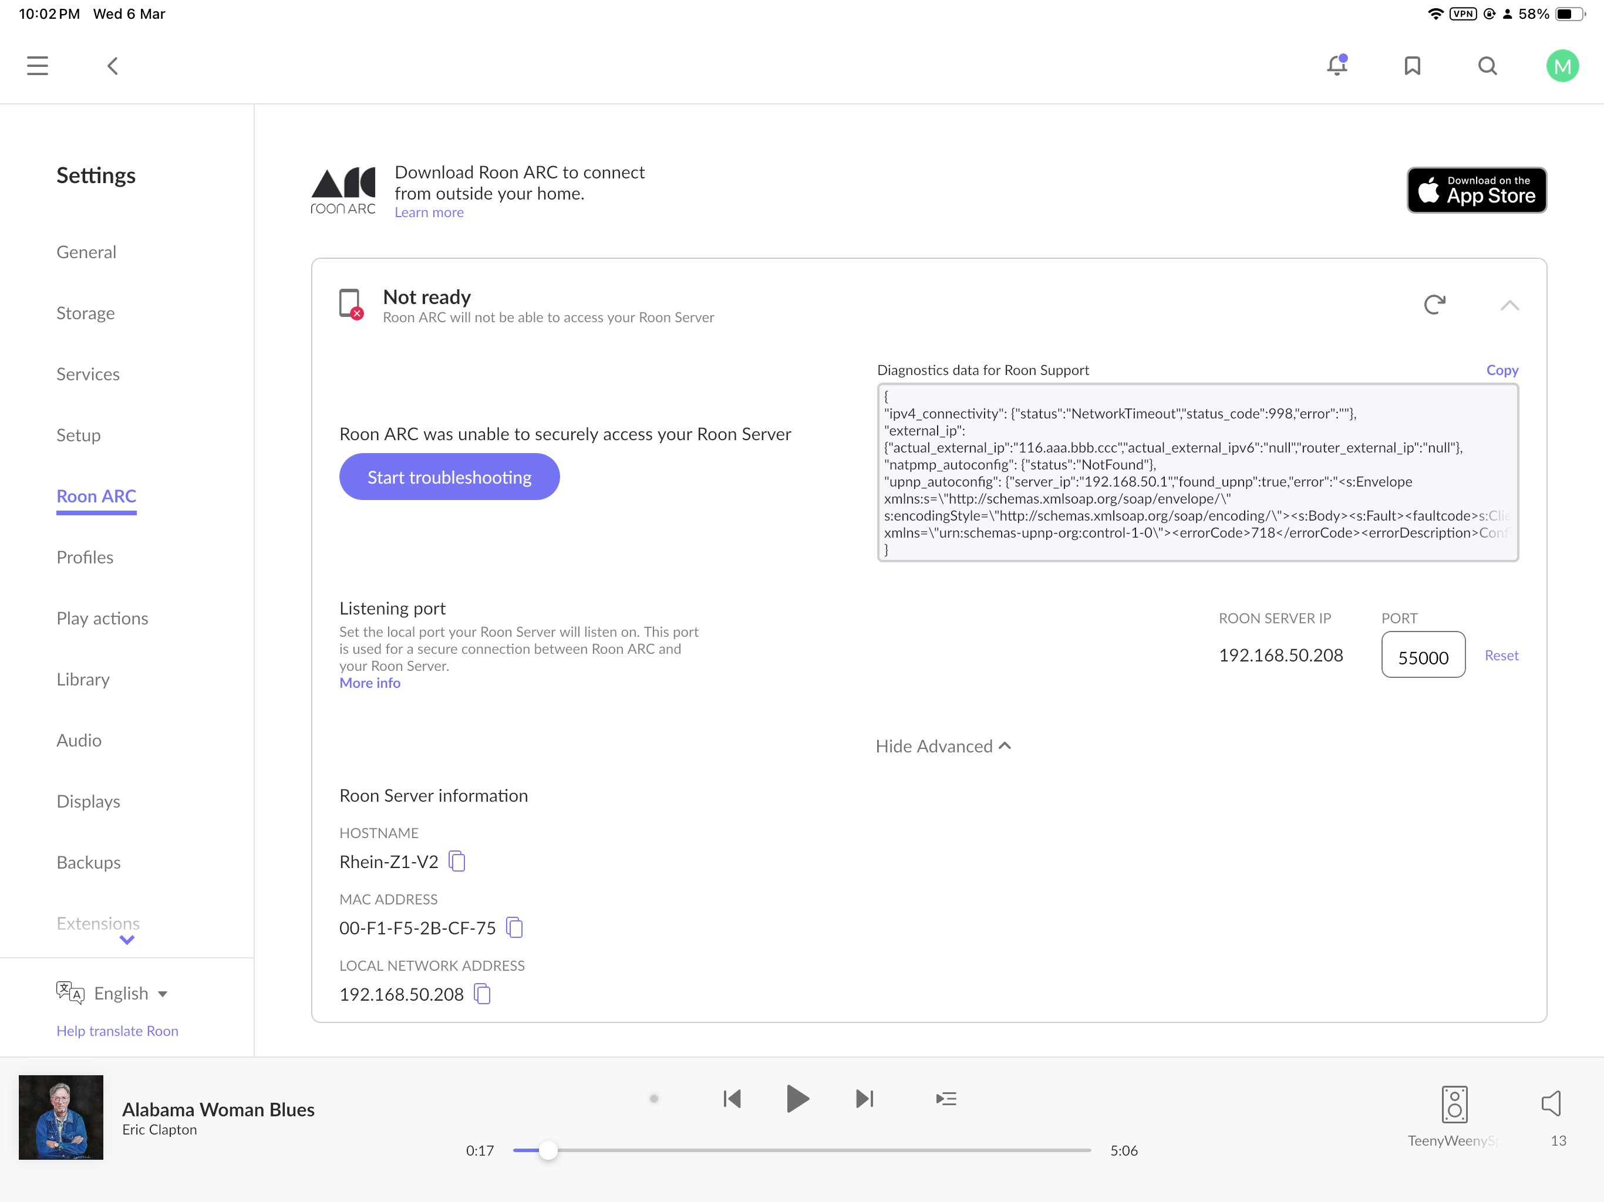Open Profiles settings
Image resolution: width=1604 pixels, height=1202 pixels.
tap(85, 557)
